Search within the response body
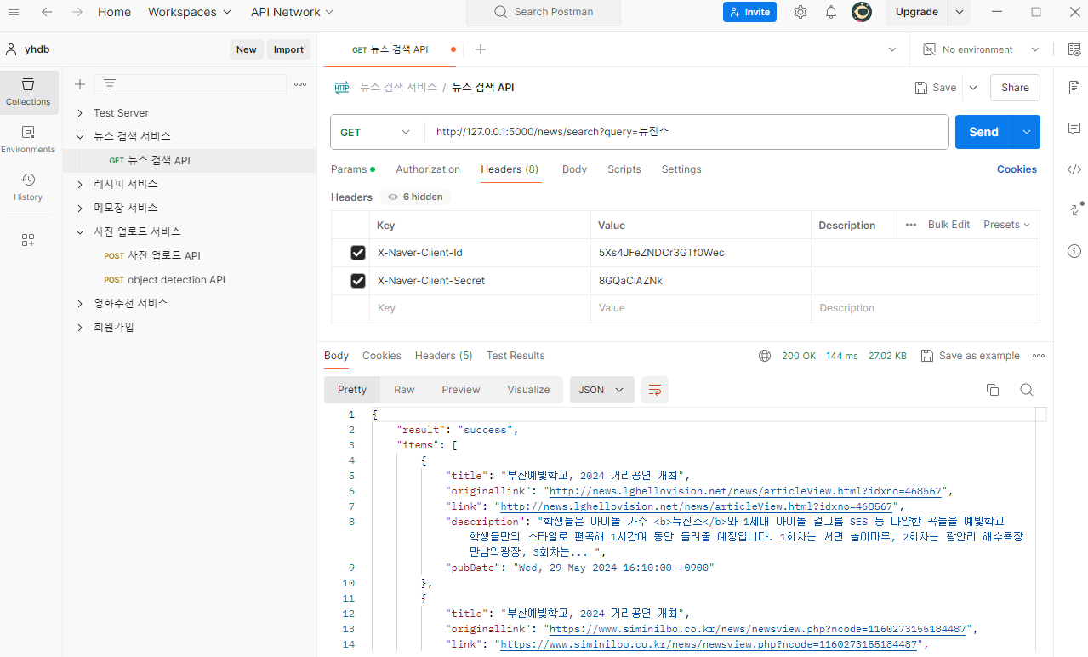 coord(1027,390)
